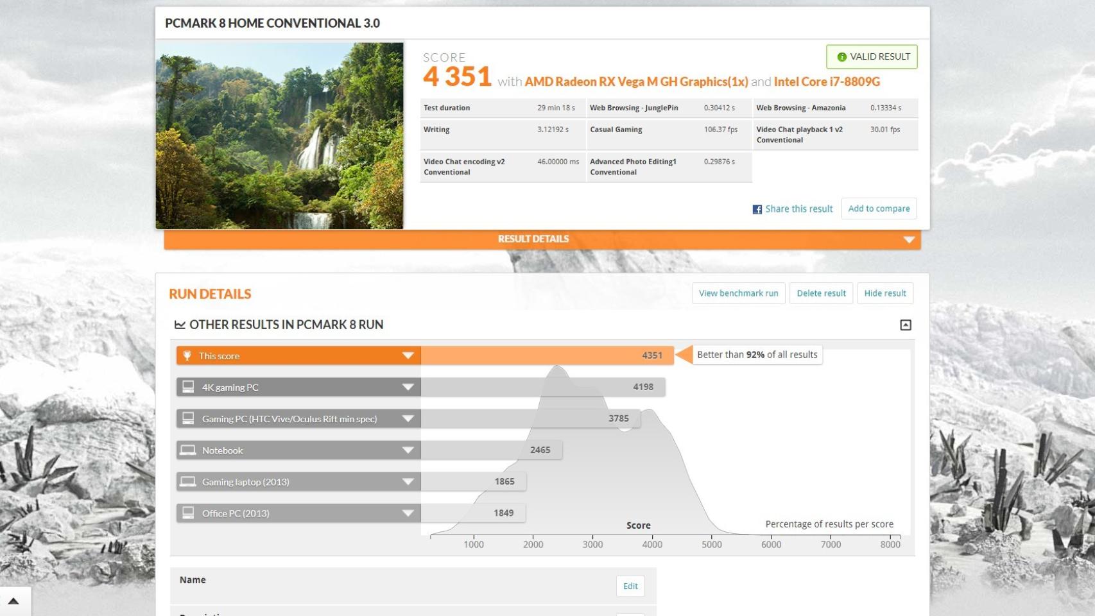
Task: Open the 4K gaming PC dropdown arrow
Action: 408,387
